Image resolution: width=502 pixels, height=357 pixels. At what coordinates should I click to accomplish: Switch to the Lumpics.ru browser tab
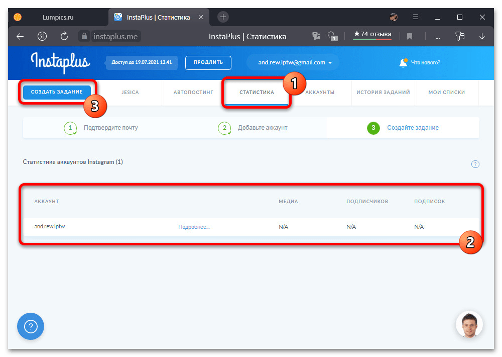[x=58, y=17]
